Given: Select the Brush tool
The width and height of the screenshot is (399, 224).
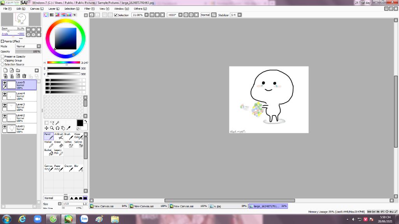Looking at the screenshot, I should (69, 136).
